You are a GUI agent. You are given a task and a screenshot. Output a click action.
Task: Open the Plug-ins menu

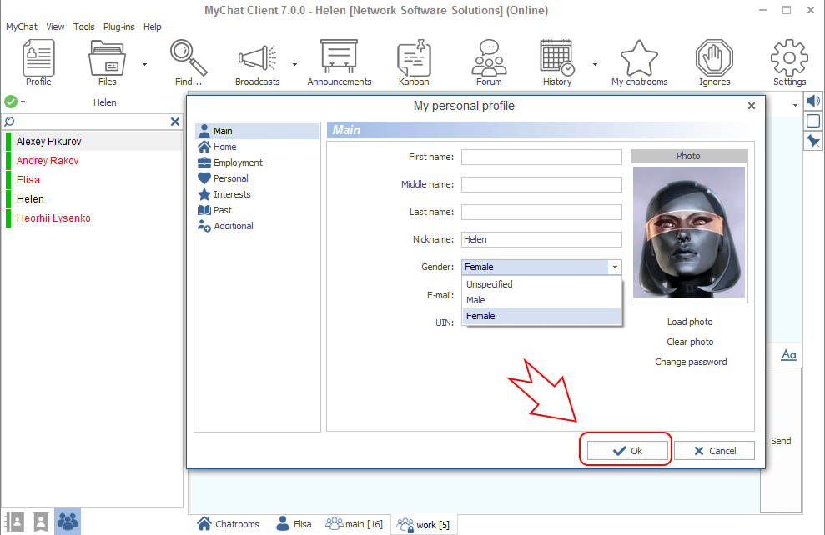[118, 27]
